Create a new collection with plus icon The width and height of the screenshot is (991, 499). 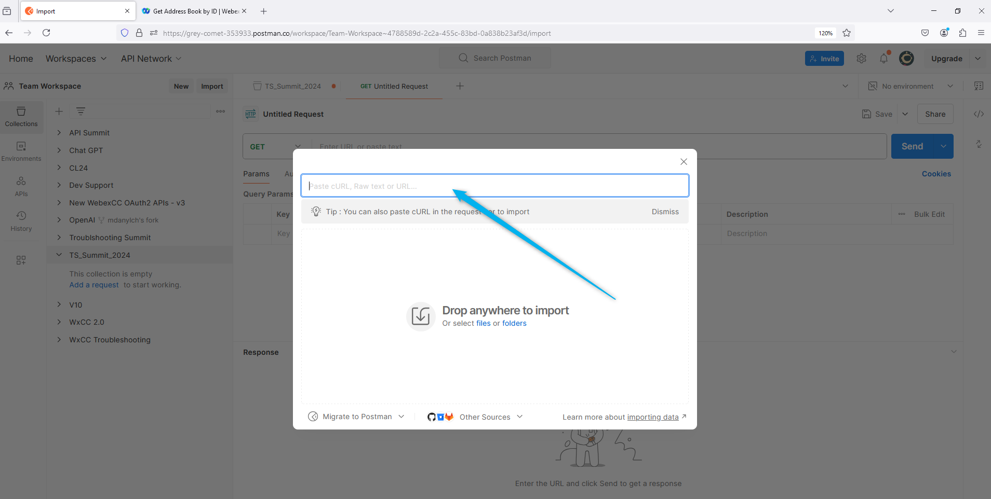pyautogui.click(x=59, y=112)
